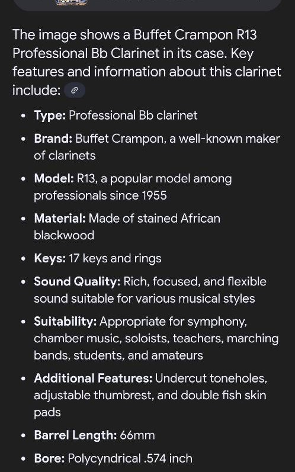The height and width of the screenshot is (472, 295).
Task: Click the "17 keys and rings" text
Action: (115, 259)
